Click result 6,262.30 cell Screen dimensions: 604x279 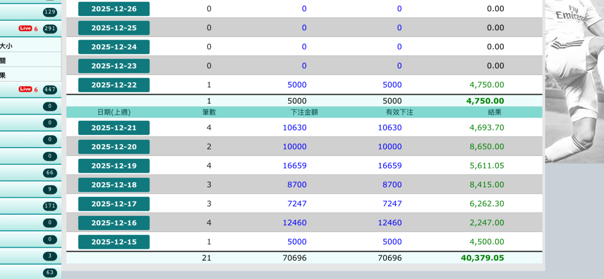487,204
